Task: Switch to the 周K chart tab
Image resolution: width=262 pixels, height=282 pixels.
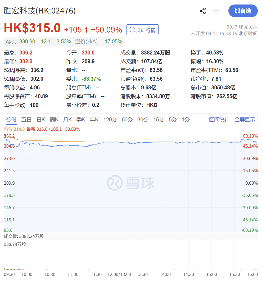Action: pos(54,120)
